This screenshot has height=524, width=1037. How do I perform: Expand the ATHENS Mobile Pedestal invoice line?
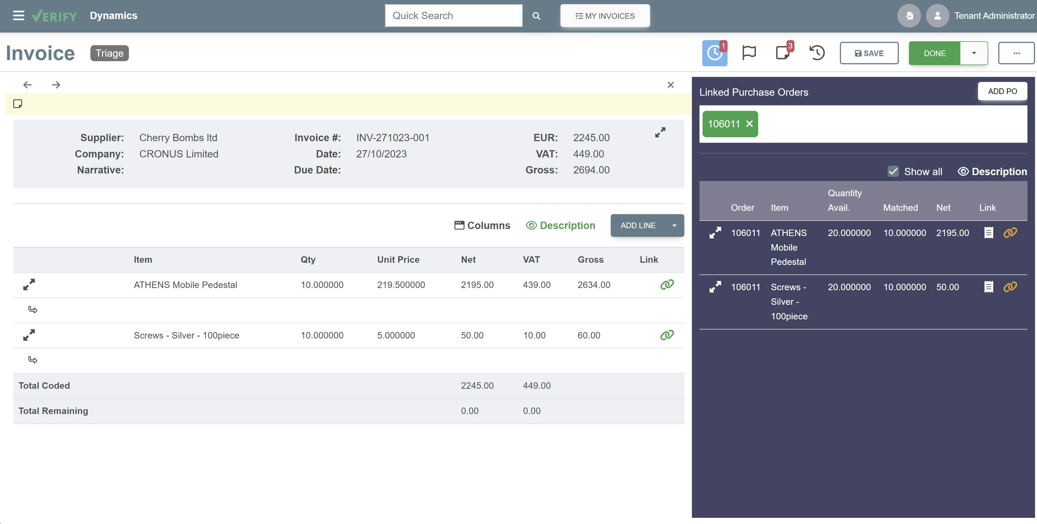point(28,285)
